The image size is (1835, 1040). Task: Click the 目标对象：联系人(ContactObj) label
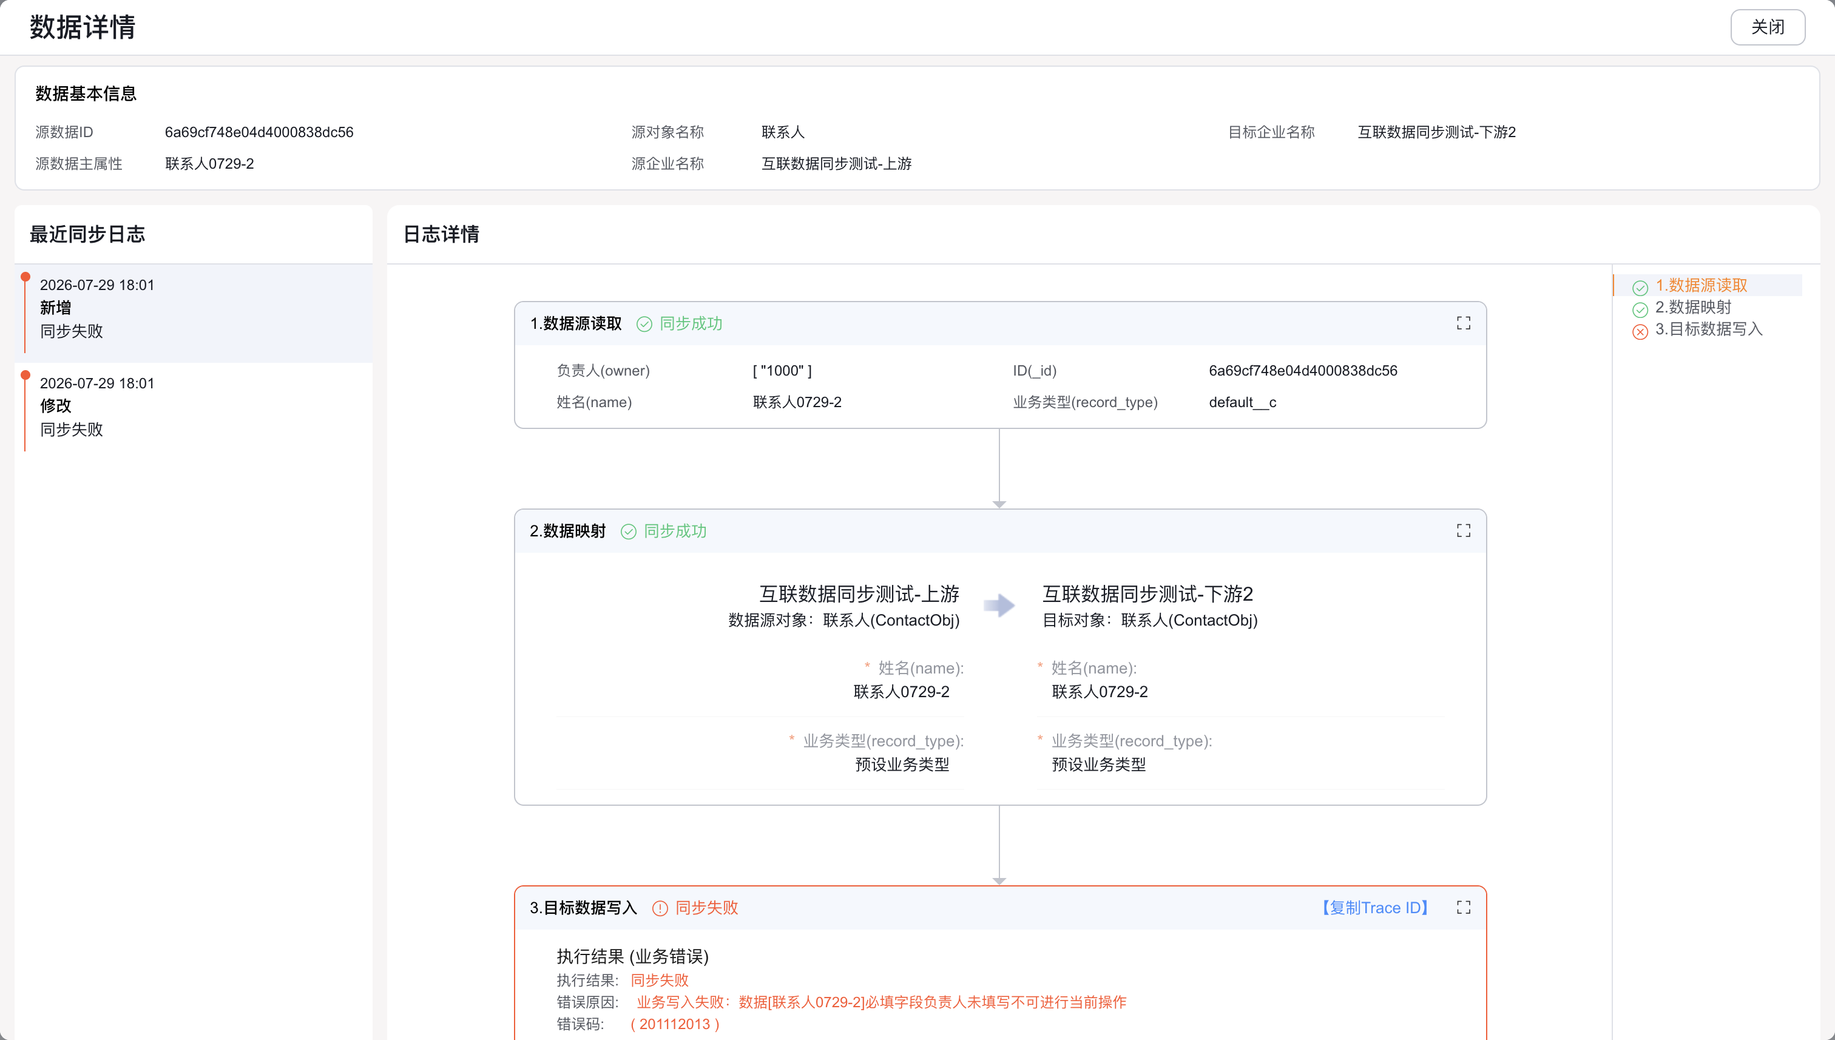click(x=1150, y=620)
